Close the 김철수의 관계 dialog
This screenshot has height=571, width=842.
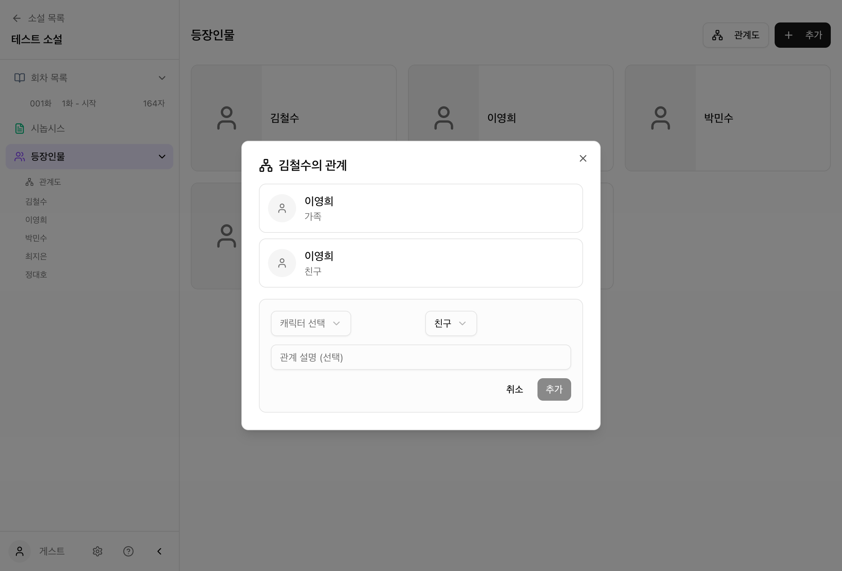tap(583, 158)
